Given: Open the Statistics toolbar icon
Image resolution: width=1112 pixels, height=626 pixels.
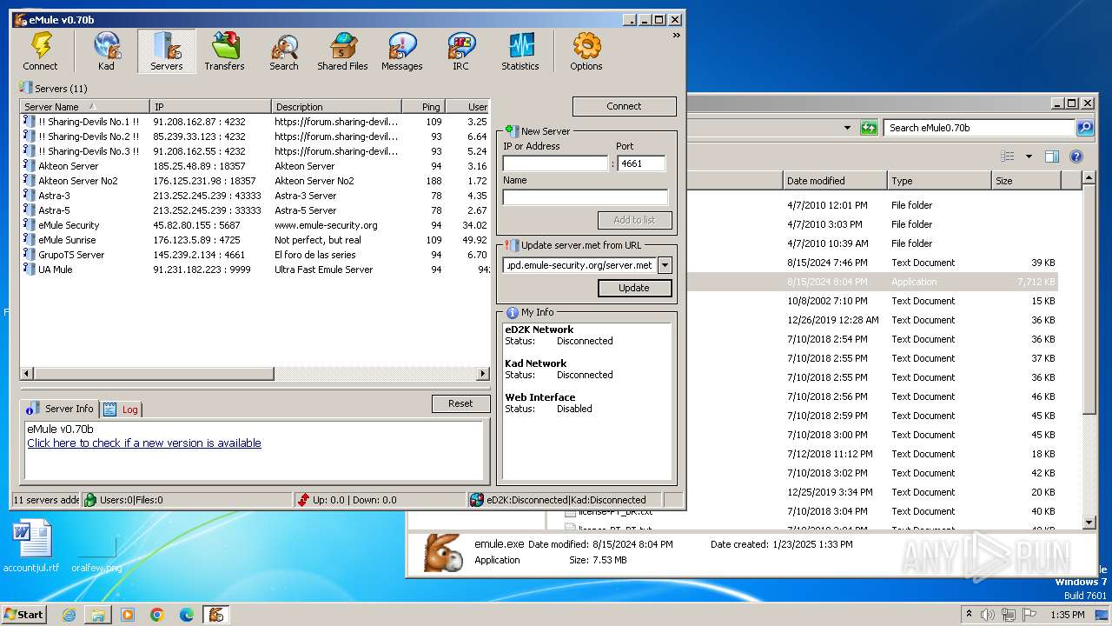Looking at the screenshot, I should point(520,51).
